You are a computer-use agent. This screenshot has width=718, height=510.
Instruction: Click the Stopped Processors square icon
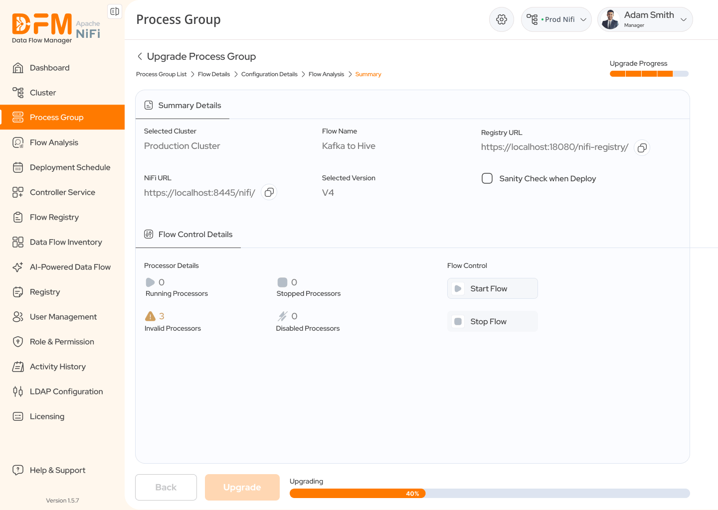pos(282,282)
